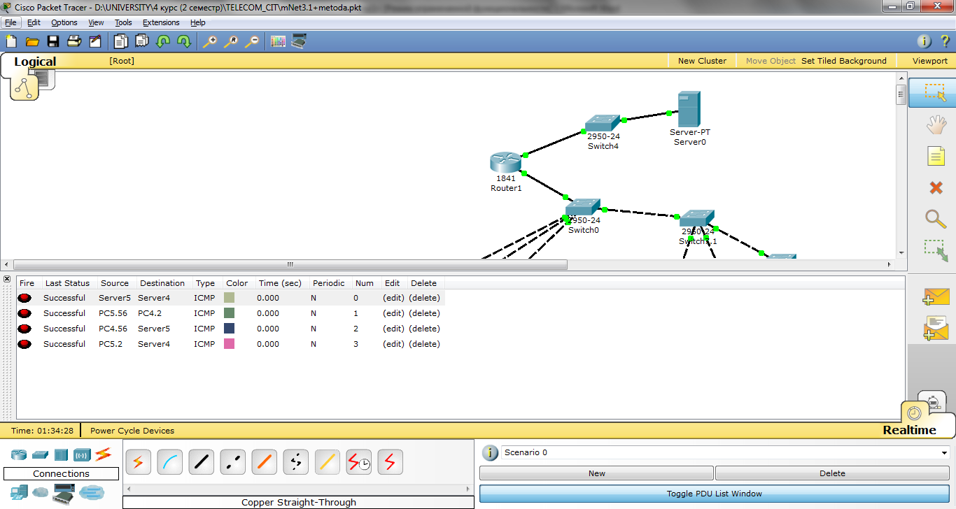The width and height of the screenshot is (956, 509).
Task: Select the Routers device category icon
Action: (x=19, y=455)
